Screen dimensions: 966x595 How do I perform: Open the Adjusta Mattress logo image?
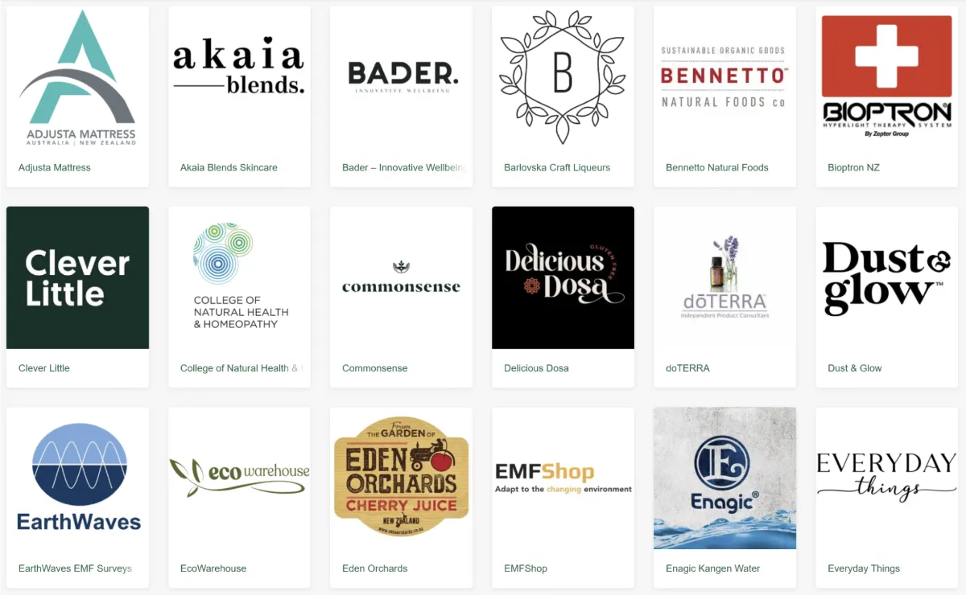(x=77, y=77)
